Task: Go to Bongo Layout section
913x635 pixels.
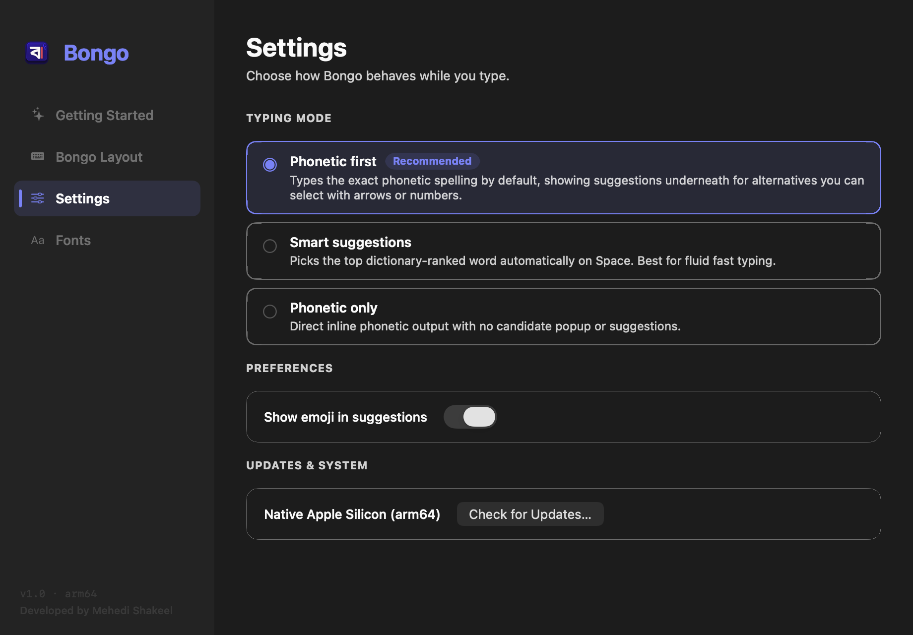Action: click(x=107, y=157)
